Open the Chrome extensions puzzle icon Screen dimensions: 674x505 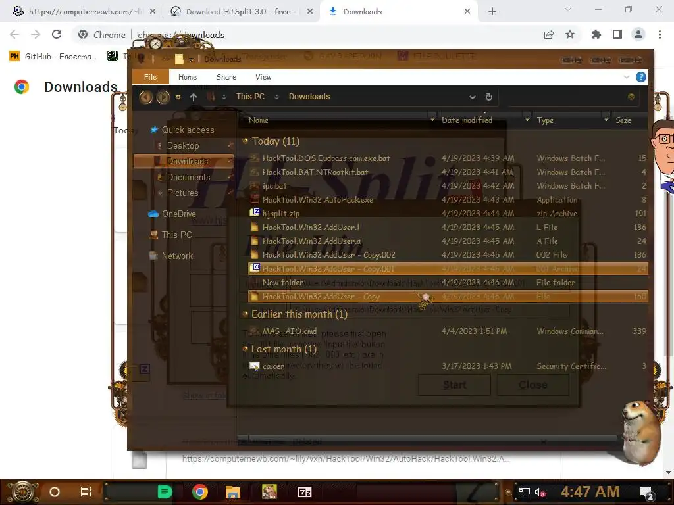click(x=596, y=34)
